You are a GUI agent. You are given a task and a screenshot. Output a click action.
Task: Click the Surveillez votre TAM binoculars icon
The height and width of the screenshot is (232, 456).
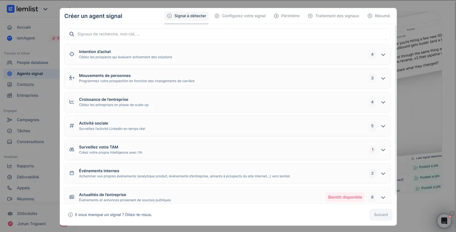tap(72, 149)
